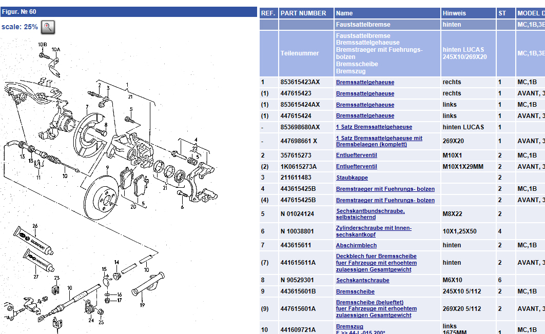Screen dimensions: 545x334
Task: Click the Bremsscheibe (belueftet) link
Action: tap(369, 302)
